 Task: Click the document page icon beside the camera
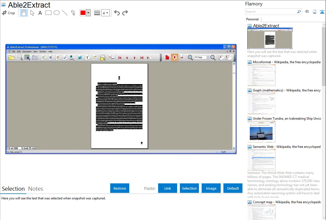[315, 12]
